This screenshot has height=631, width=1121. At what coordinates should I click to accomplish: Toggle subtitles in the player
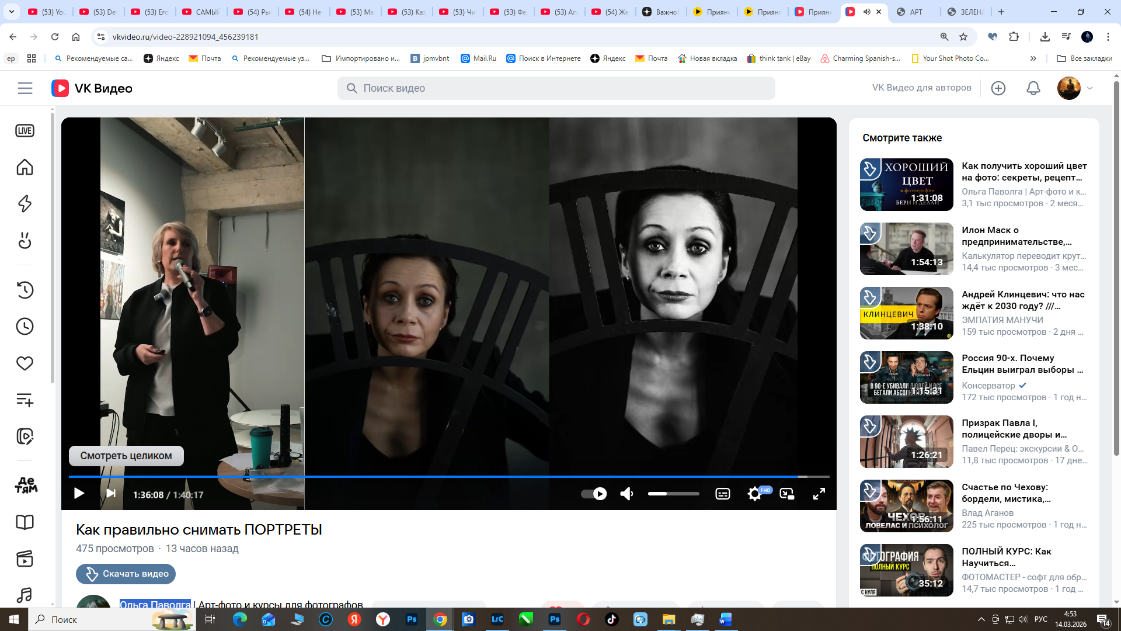click(722, 494)
